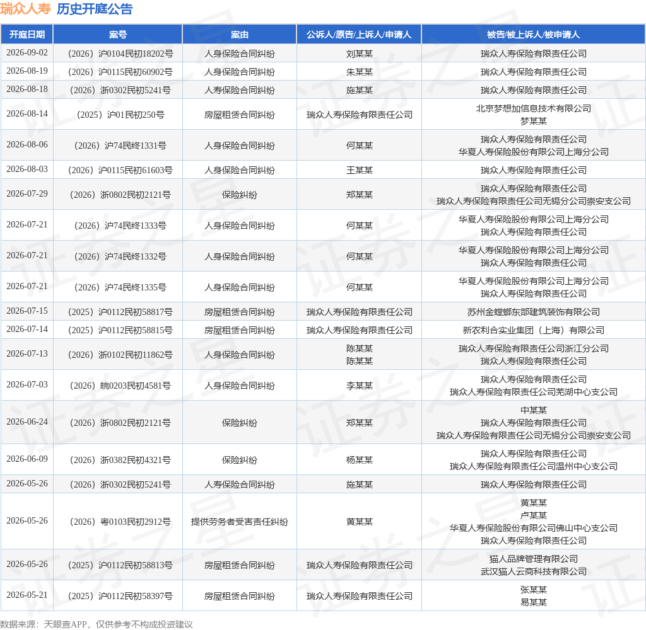Open 华夏人寿保险股份有限公司佛山中心支公司 entry
Screen dimensions: 646x630
[x=534, y=528]
